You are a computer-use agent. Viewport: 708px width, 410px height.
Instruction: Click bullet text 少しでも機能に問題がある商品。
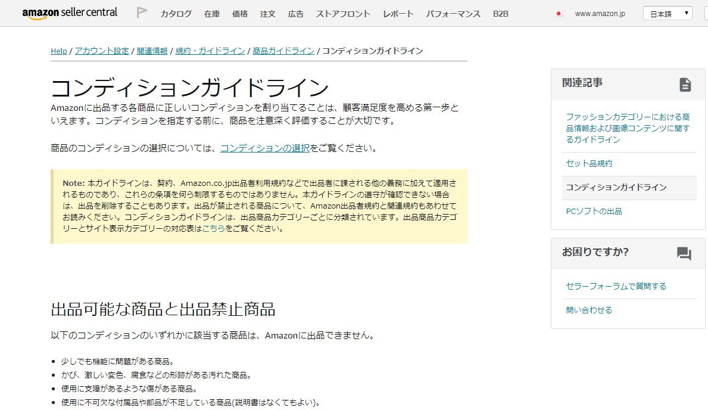[118, 362]
